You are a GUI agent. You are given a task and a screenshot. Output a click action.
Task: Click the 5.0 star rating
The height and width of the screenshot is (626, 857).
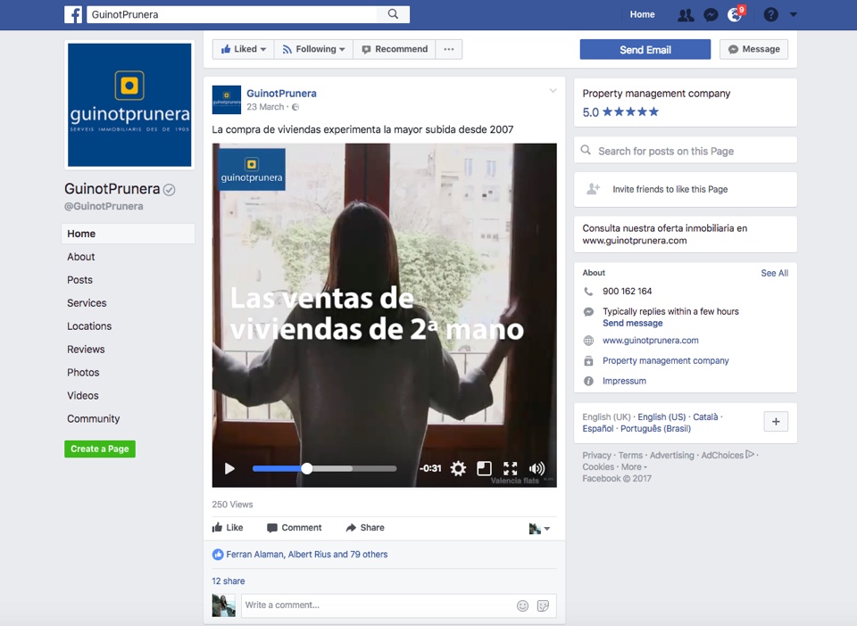click(x=620, y=112)
